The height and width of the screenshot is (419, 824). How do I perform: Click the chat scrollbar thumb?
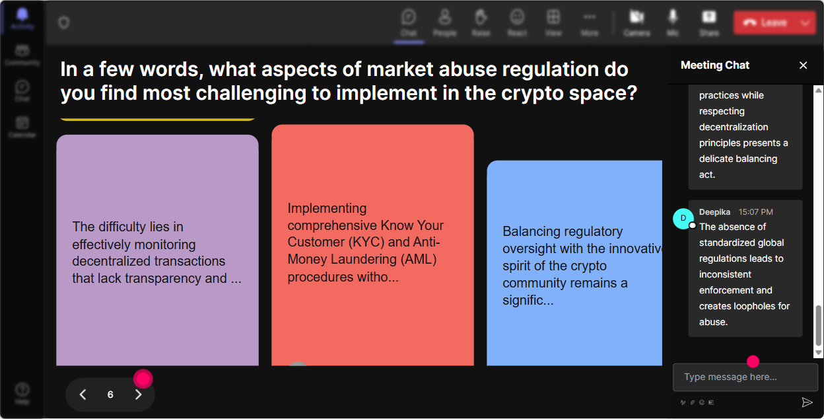[x=819, y=325]
